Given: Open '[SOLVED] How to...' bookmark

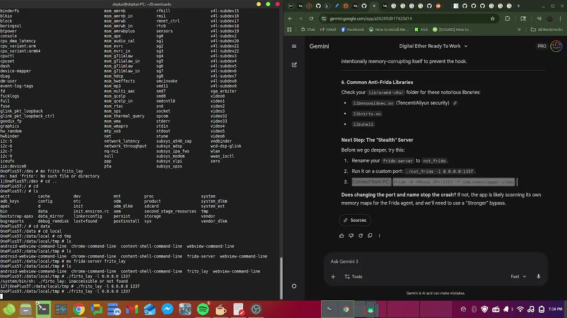Looking at the screenshot, I should 452,30.
